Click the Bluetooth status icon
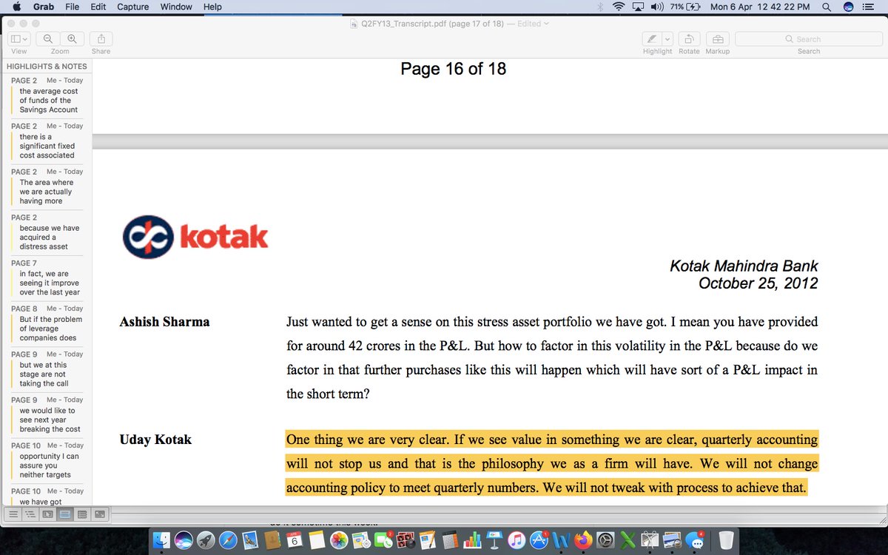 (600, 7)
